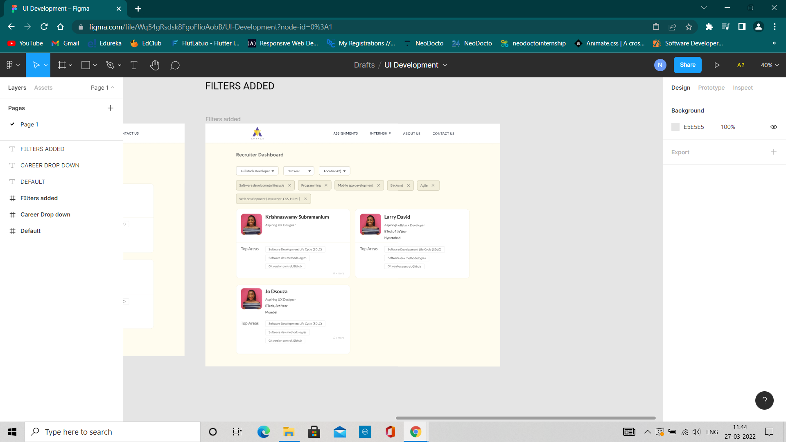Start Present mode with the play icon
The image size is (786, 442).
pos(716,65)
